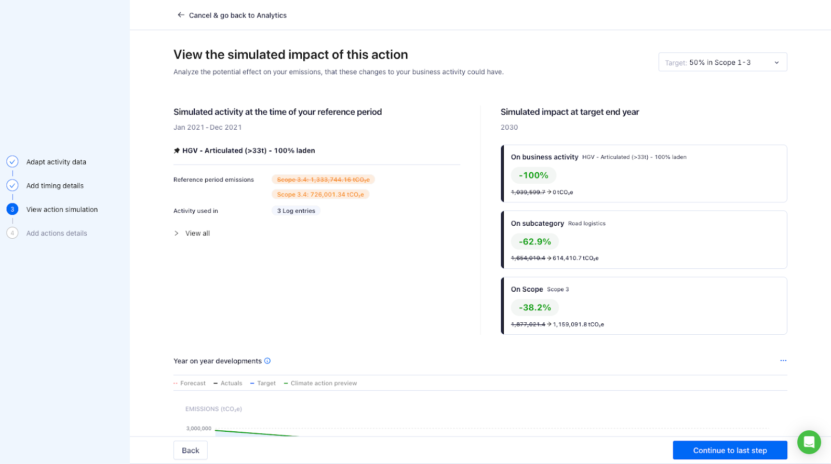
Task: Expand the View all section
Action: pyautogui.click(x=192, y=233)
